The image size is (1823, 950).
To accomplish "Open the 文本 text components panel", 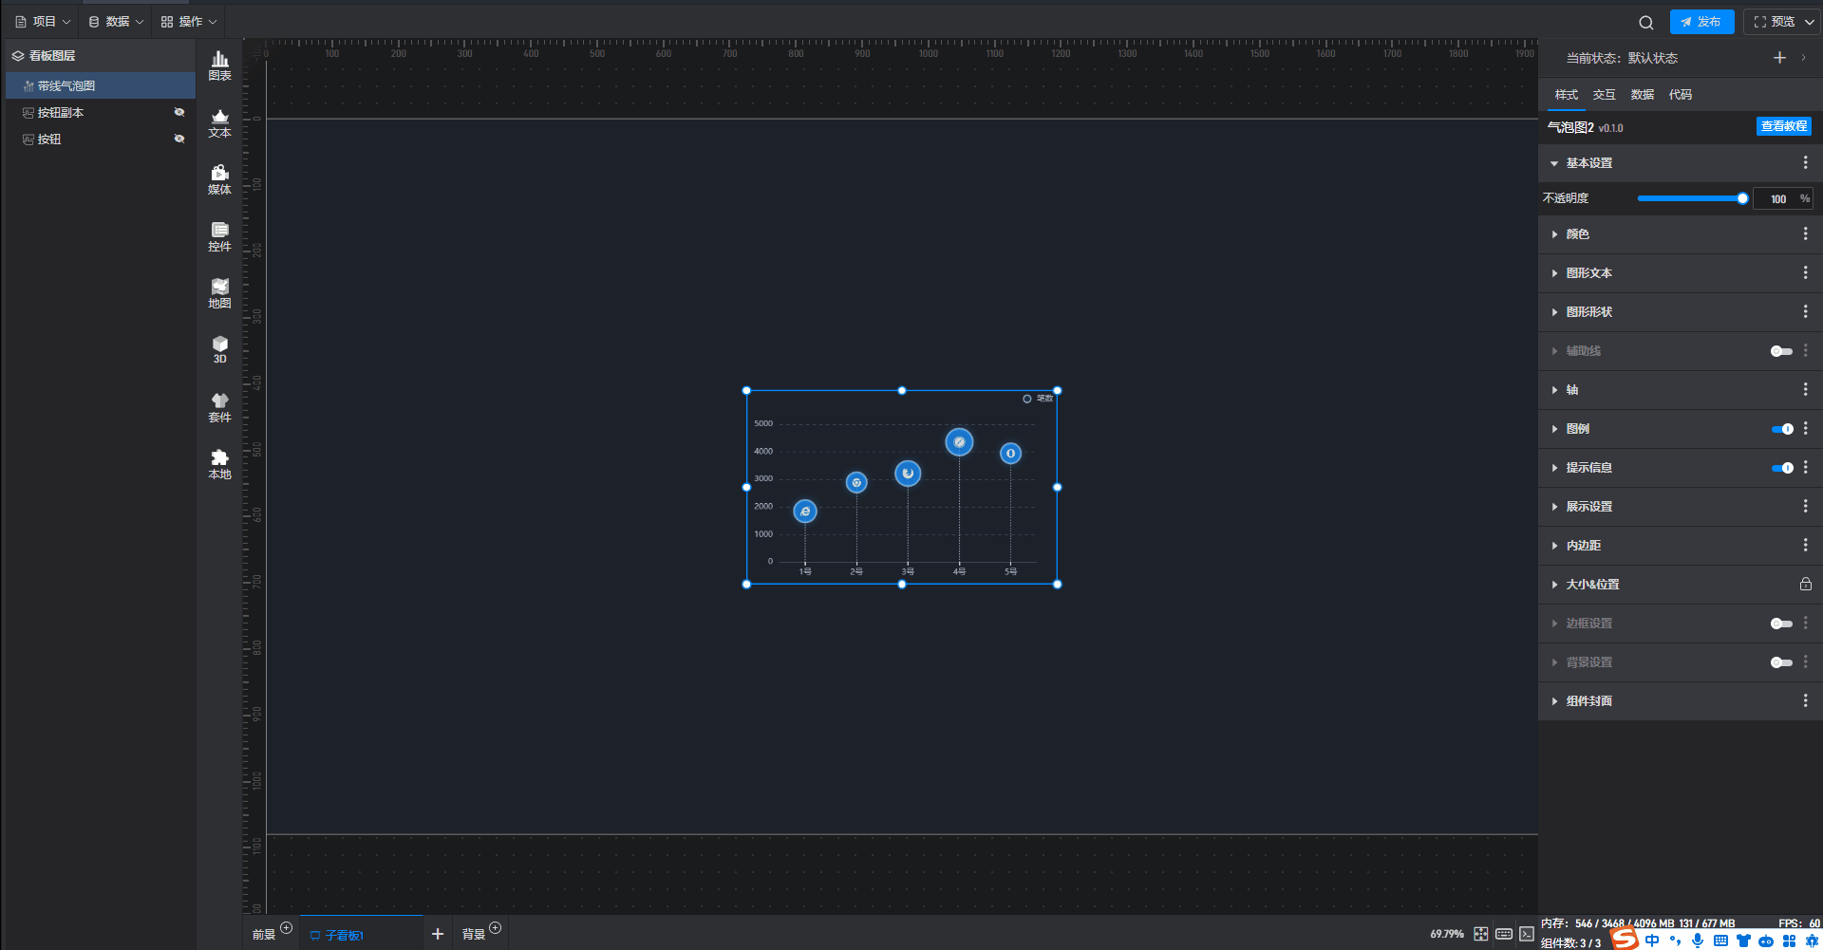I will click(x=219, y=122).
